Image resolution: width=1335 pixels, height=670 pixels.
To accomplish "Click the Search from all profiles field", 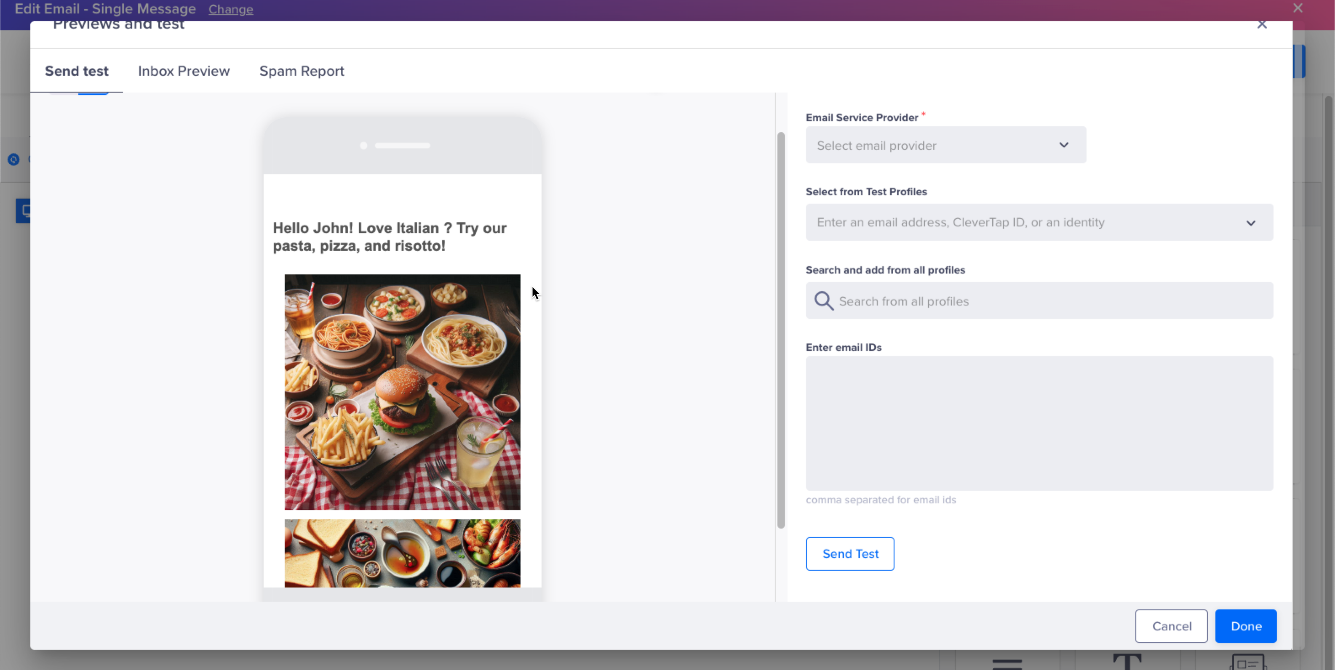I will point(1039,300).
